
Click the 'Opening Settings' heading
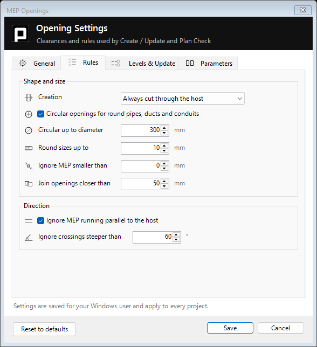click(x=72, y=29)
